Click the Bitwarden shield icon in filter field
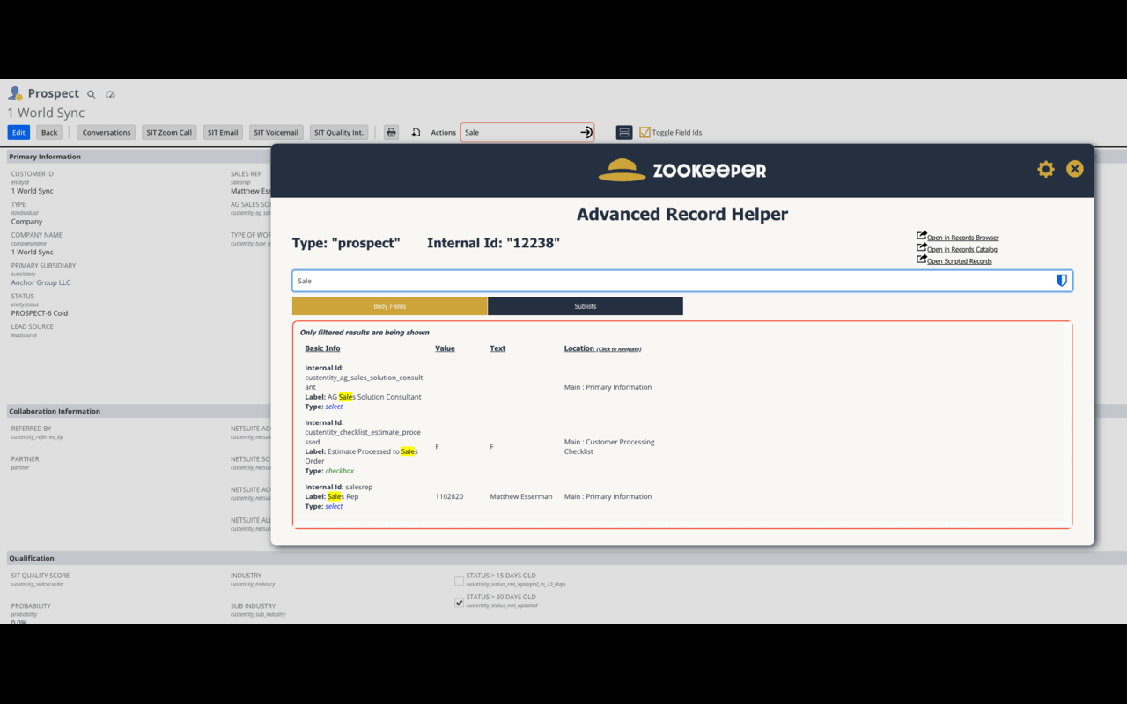Screen dimensions: 1127x704 [1061, 281]
